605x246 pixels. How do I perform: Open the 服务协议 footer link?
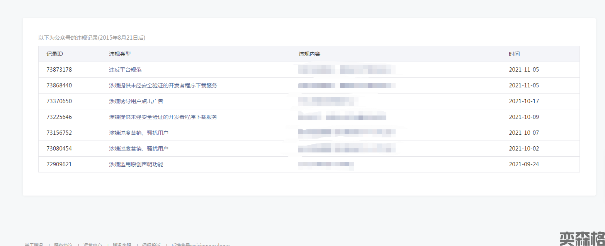tap(63, 244)
